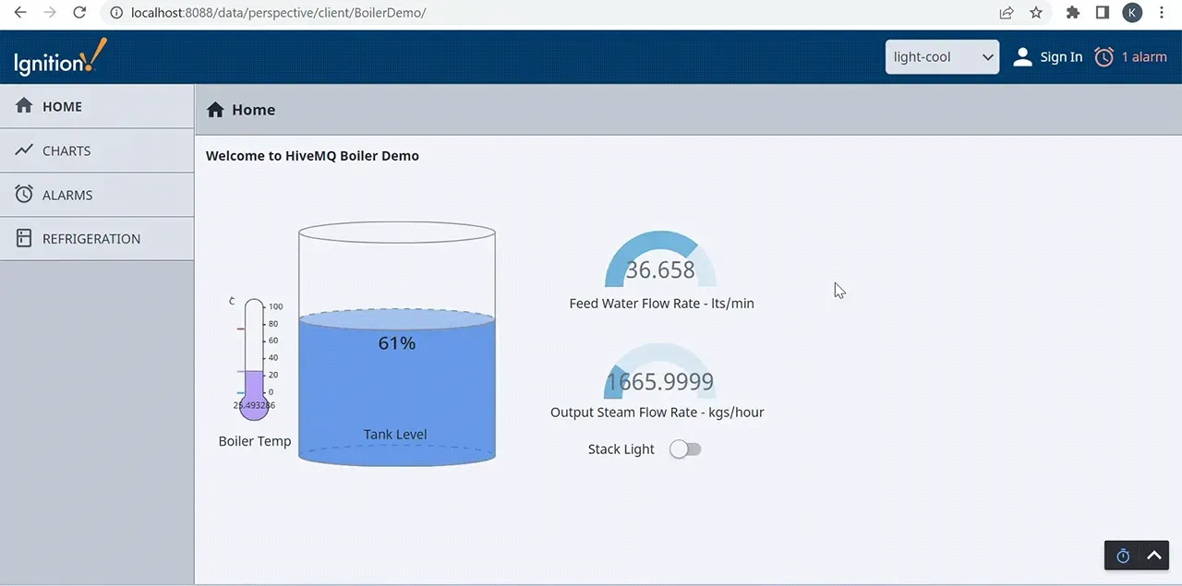This screenshot has height=586, width=1182.
Task: Open the alarm clock icon in header
Action: tap(1104, 57)
